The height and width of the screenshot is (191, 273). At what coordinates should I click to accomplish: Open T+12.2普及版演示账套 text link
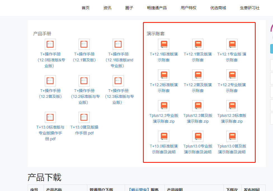click(198, 88)
